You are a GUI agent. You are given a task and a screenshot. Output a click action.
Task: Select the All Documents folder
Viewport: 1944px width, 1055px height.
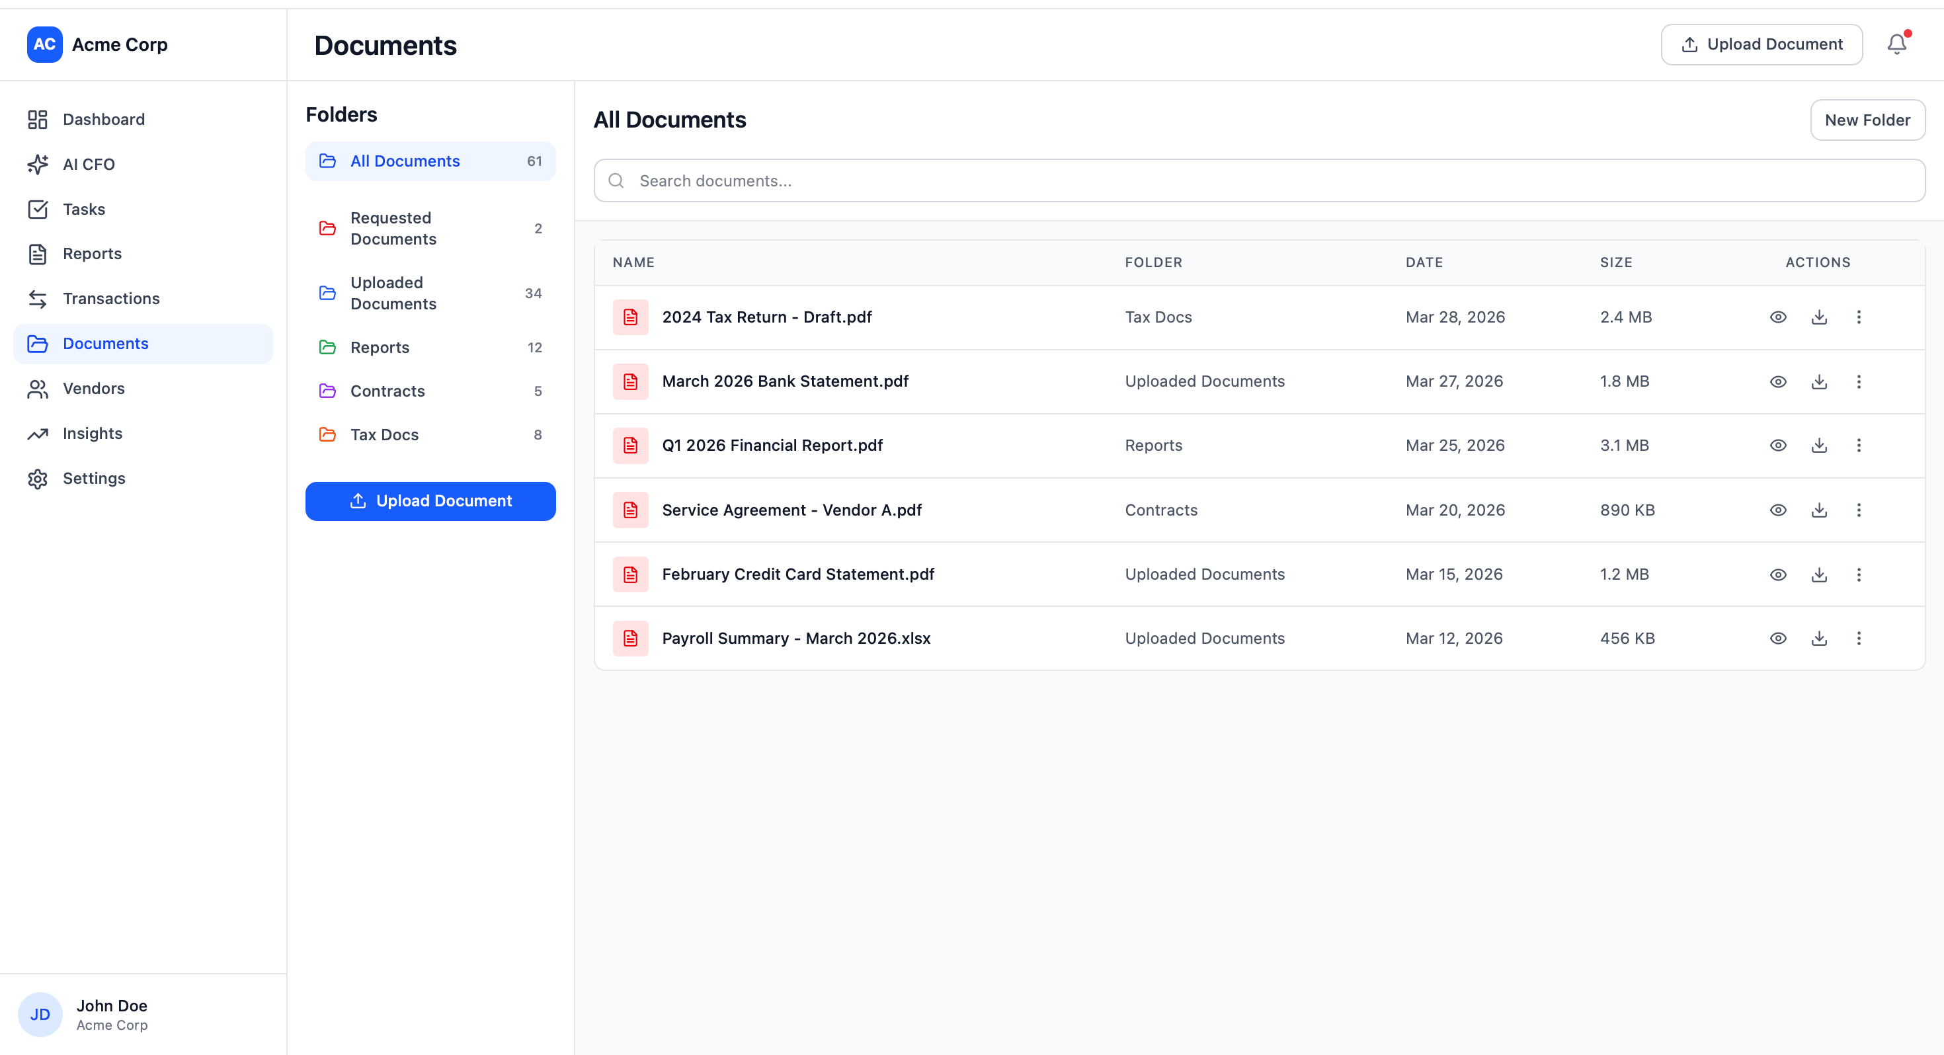(430, 161)
